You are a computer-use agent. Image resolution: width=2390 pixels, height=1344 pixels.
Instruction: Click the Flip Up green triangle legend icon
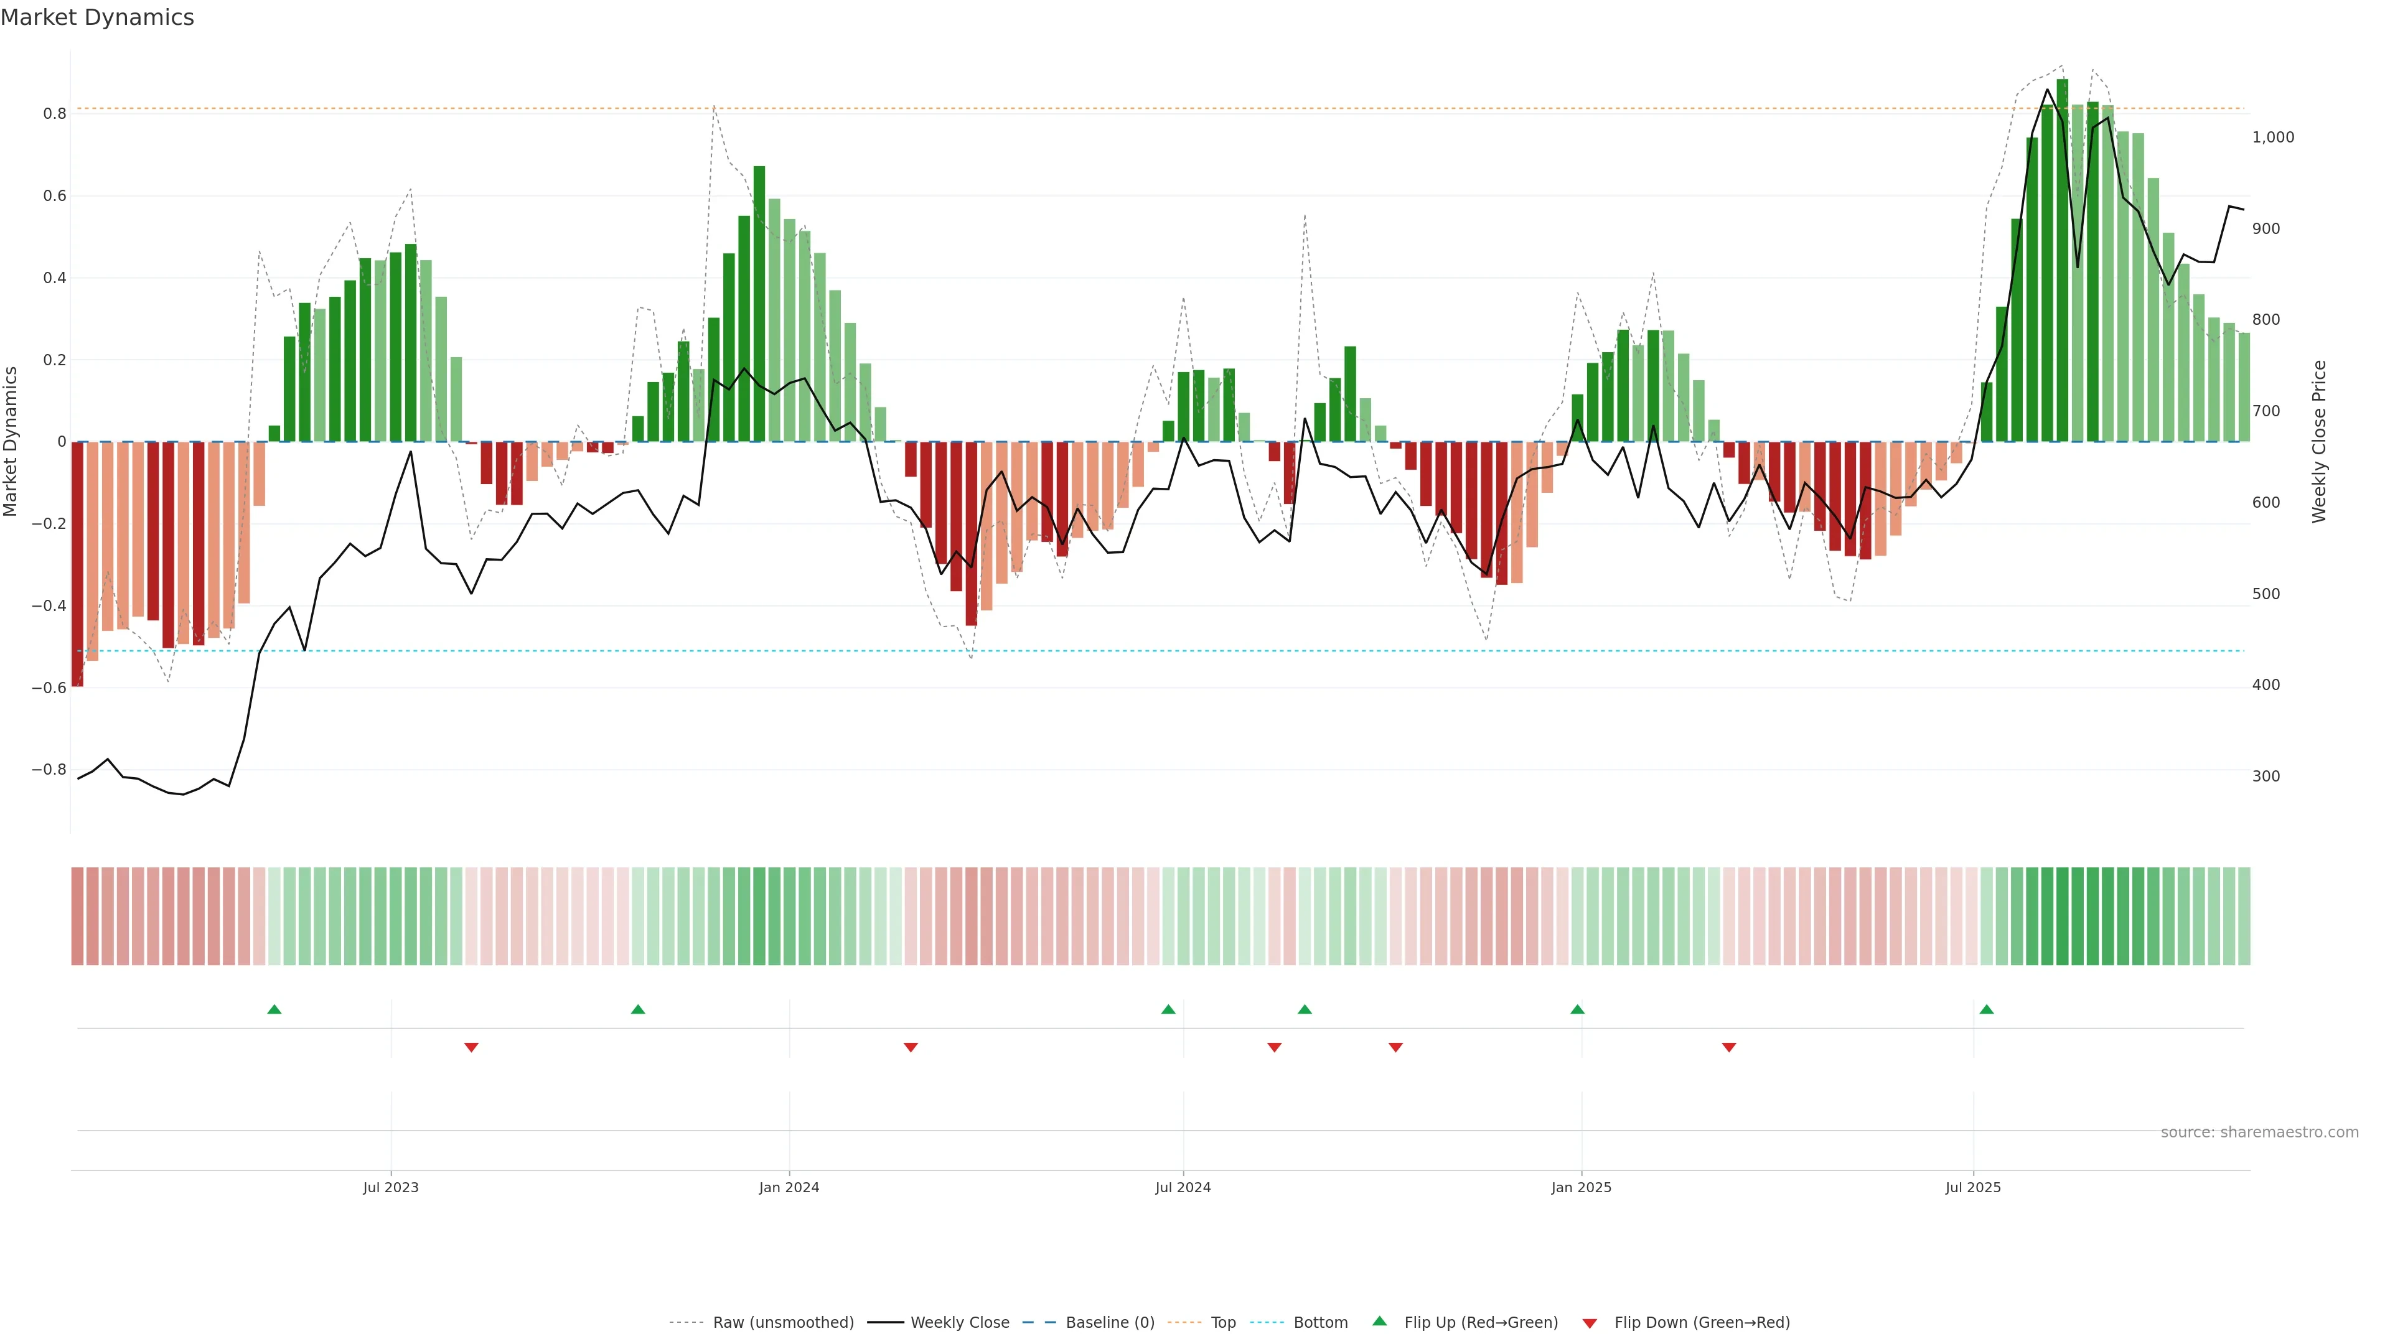(x=1380, y=1321)
